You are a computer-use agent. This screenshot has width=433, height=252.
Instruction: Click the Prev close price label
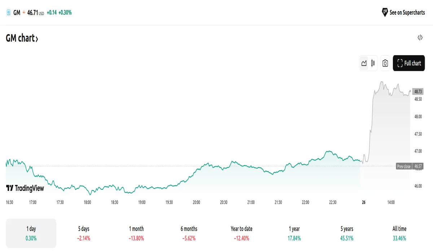[x=404, y=166]
